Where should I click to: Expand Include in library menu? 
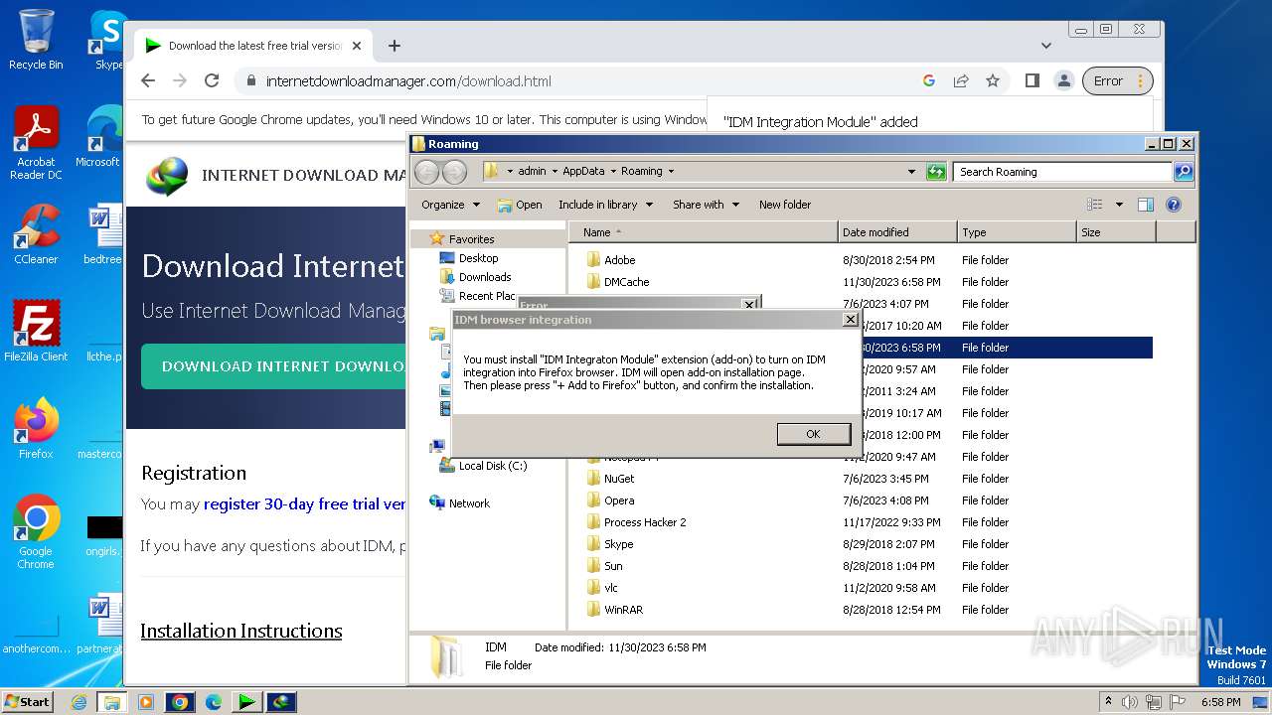tap(605, 205)
